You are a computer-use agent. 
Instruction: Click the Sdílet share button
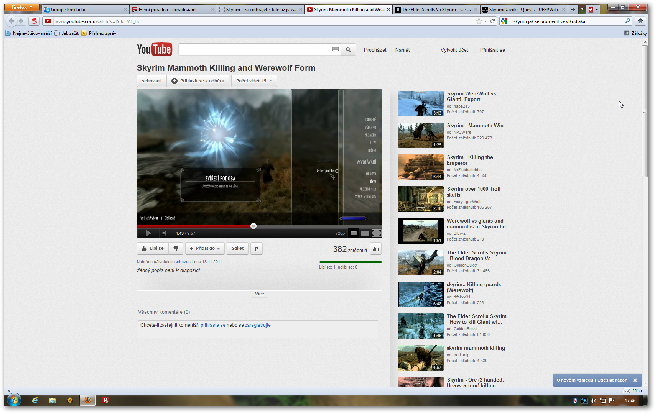pyautogui.click(x=237, y=248)
